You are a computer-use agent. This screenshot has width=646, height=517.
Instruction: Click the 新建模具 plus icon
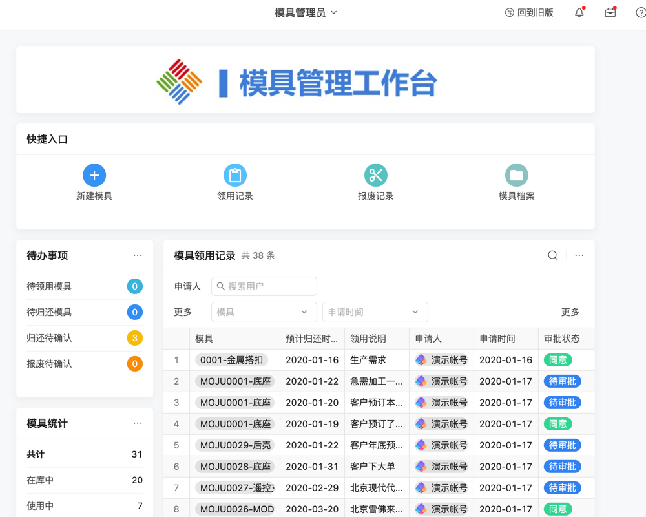(94, 175)
